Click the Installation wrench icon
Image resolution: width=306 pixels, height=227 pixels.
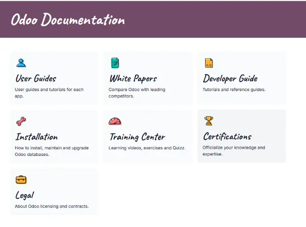pos(21,121)
